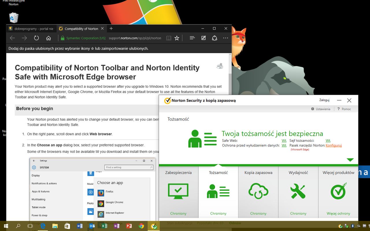The image size is (370, 231).
Task: Add page to favorites with star icon
Action: coord(177,38)
